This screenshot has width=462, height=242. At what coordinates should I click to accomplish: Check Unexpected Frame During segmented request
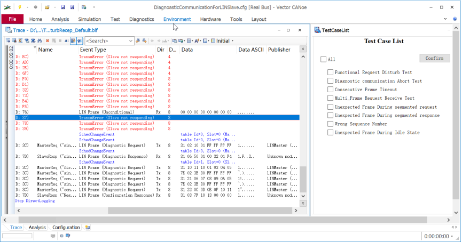pos(330,107)
